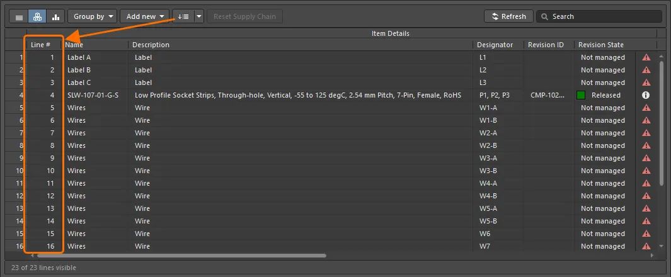Click warning icon for Label A row
Image resolution: width=671 pixels, height=277 pixels.
[x=646, y=57]
